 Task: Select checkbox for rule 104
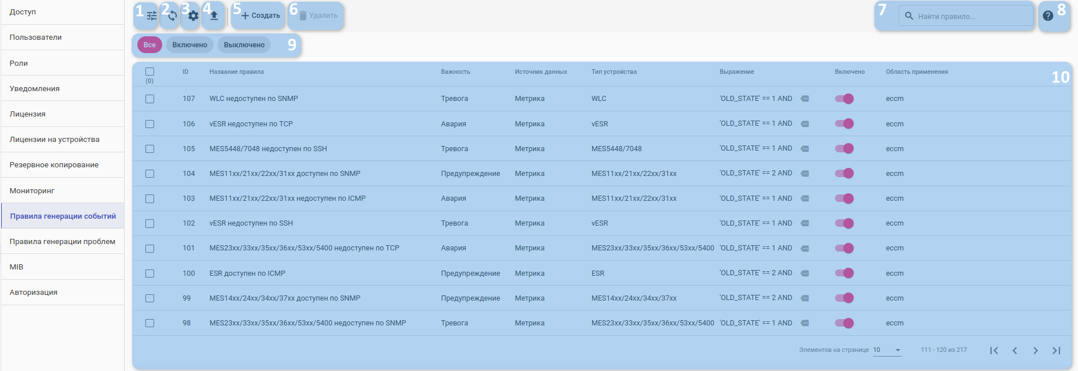(x=149, y=174)
